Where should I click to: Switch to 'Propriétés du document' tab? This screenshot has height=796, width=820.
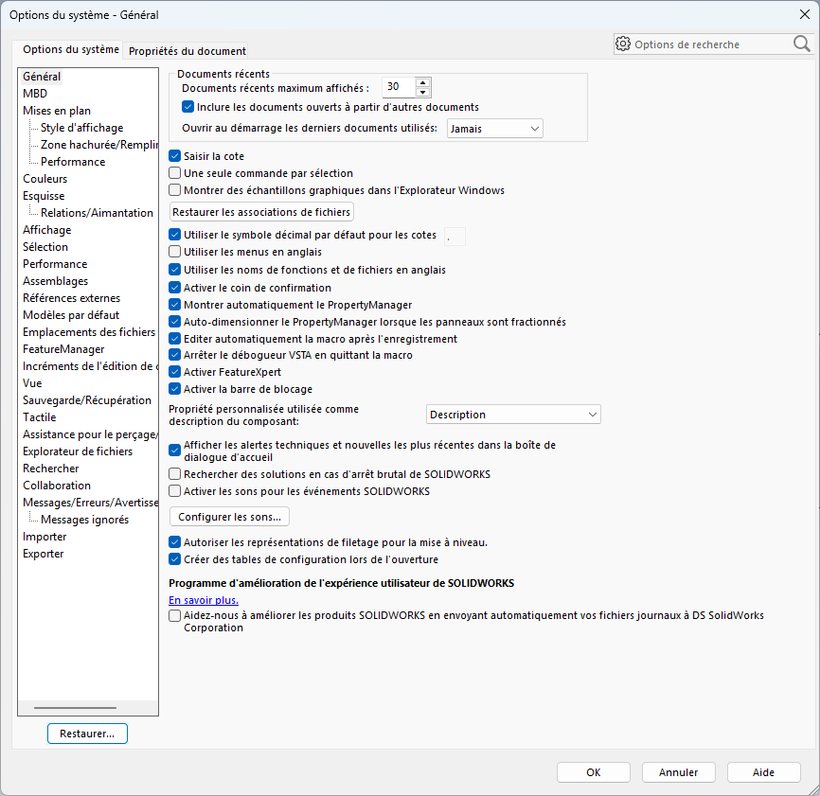click(187, 51)
